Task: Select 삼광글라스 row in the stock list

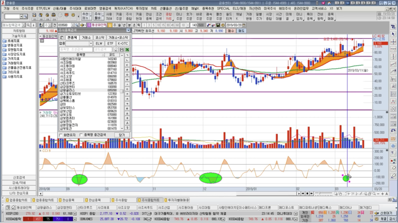Action: coord(90,90)
